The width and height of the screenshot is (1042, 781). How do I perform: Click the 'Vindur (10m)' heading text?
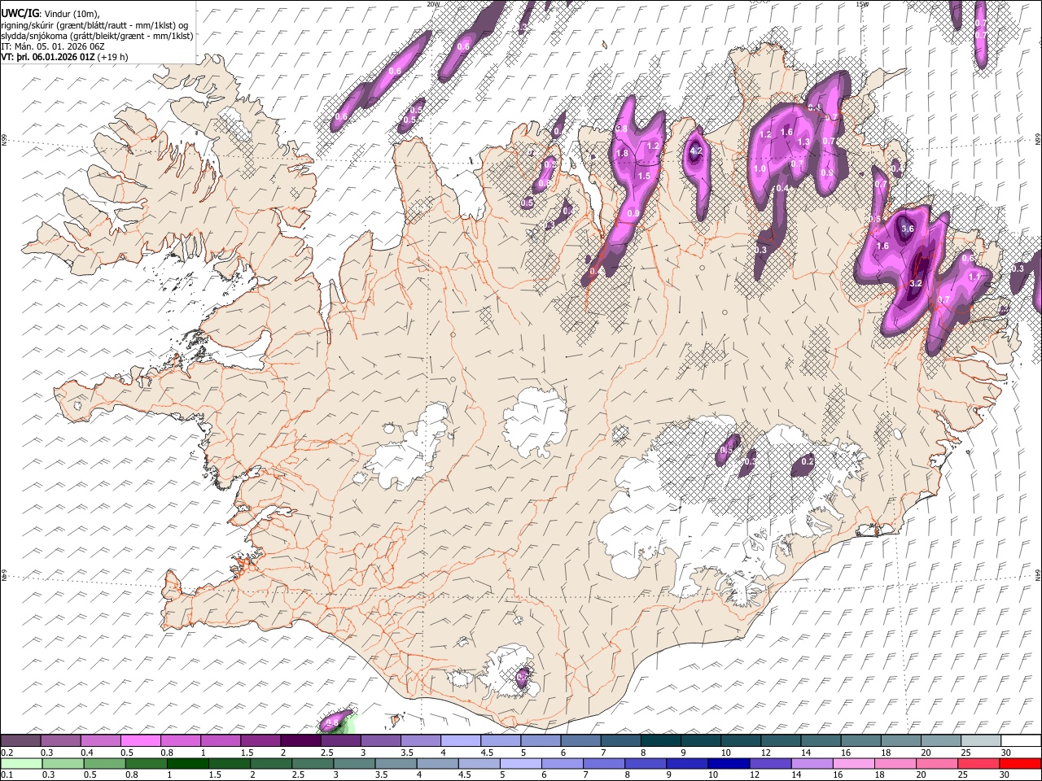pyautogui.click(x=72, y=14)
